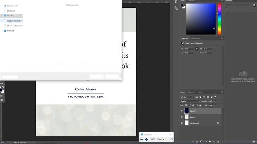Image resolution: width=257 pixels, height=144 pixels.
Task: Switch to the Channels tab
Action: click(x=191, y=92)
